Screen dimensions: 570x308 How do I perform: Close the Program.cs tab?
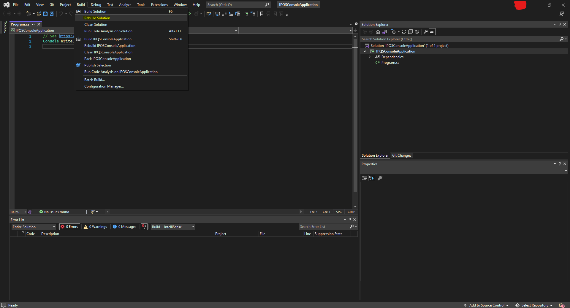39,24
